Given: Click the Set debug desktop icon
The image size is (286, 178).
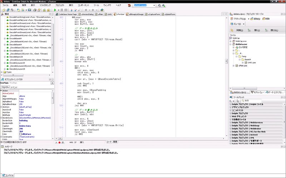Looking at the screenshot, I should tap(164, 5).
